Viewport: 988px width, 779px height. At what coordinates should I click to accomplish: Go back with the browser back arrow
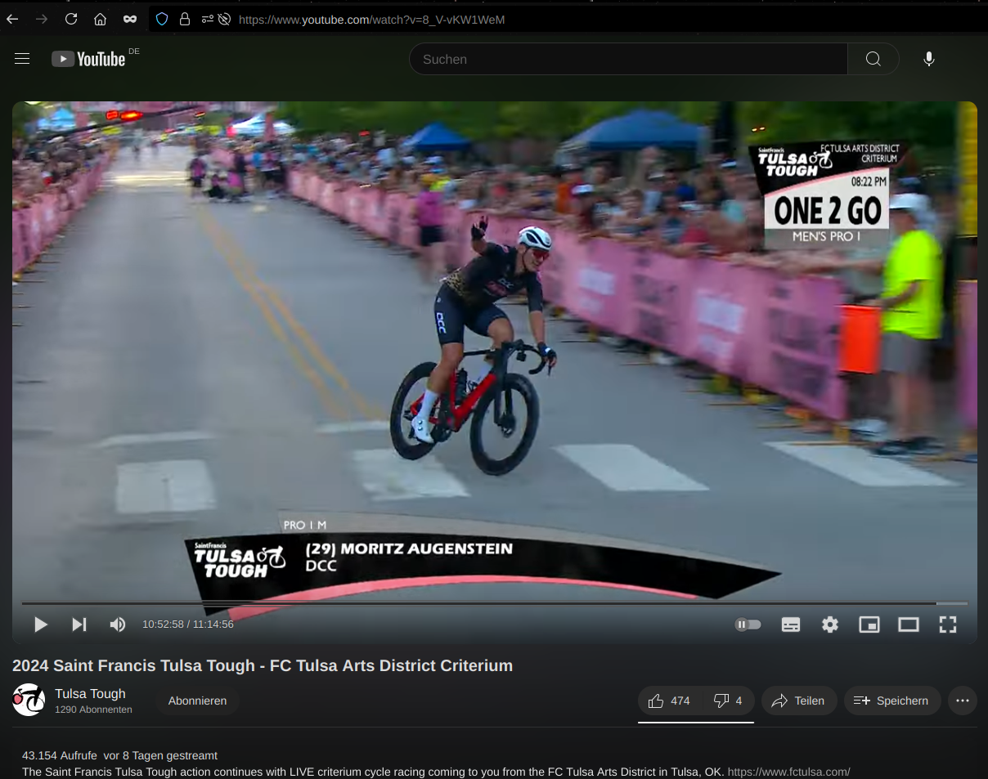(x=12, y=19)
